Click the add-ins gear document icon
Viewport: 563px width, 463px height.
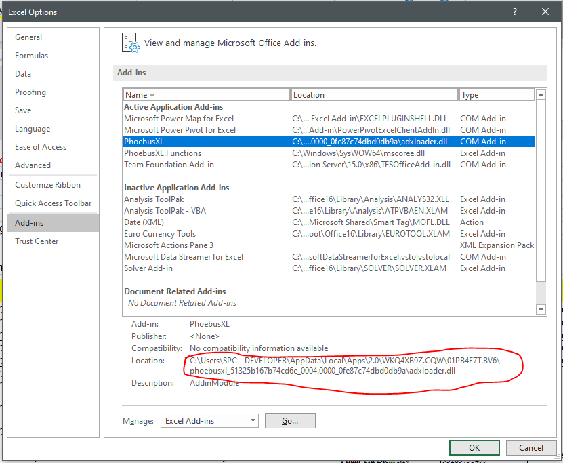130,43
